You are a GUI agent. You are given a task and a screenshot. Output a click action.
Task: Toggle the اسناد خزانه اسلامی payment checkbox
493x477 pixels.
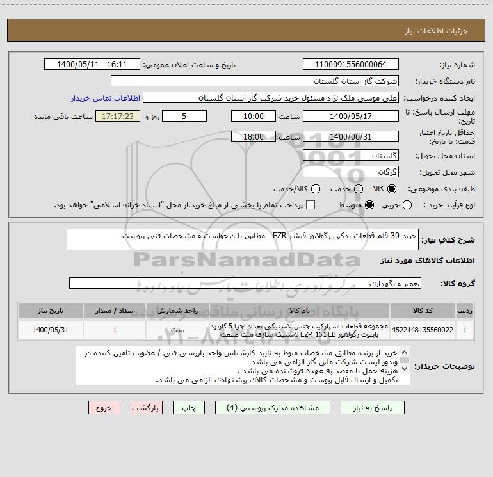(311, 205)
